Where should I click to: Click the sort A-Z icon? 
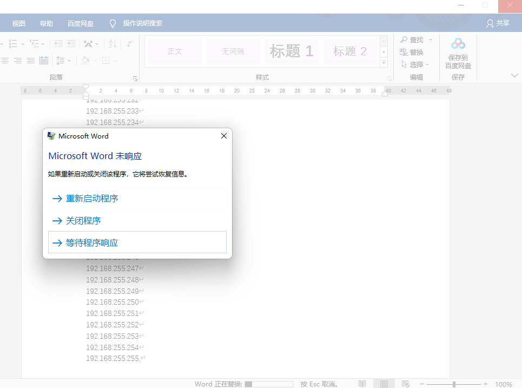(113, 44)
